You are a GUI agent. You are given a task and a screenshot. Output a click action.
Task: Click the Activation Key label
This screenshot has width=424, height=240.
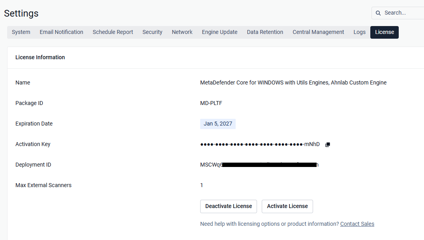click(x=33, y=144)
